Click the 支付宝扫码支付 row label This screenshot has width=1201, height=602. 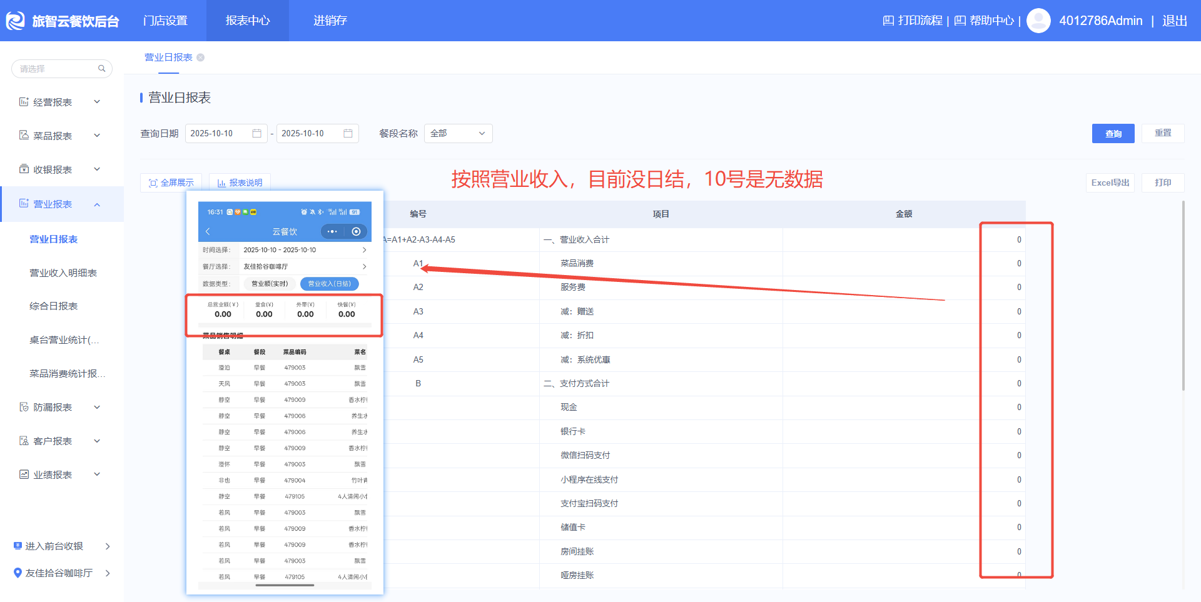[589, 504]
